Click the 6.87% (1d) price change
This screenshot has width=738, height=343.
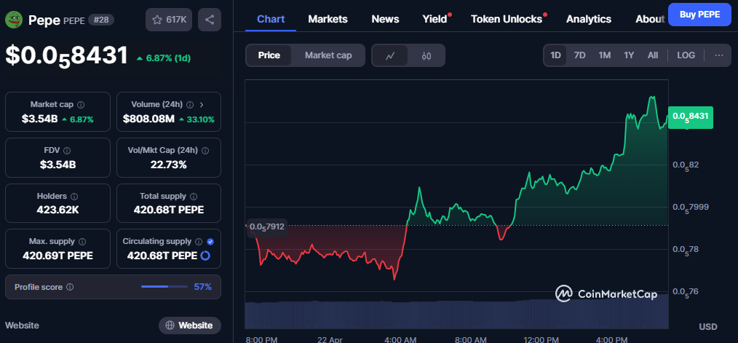pyautogui.click(x=163, y=58)
